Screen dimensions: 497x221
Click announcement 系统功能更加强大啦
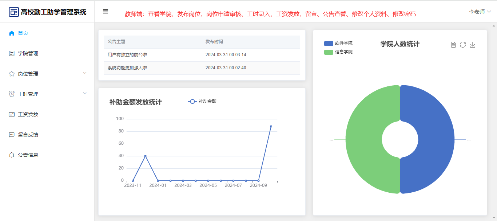point(127,68)
